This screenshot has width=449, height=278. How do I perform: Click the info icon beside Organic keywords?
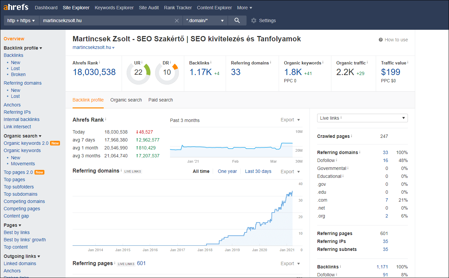pyautogui.click(x=323, y=62)
